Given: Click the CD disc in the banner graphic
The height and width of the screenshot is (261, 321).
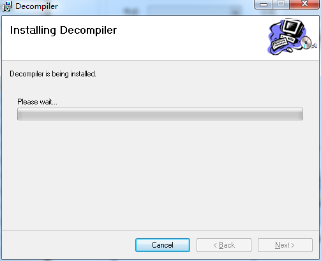Looking at the screenshot, I should pos(306,43).
